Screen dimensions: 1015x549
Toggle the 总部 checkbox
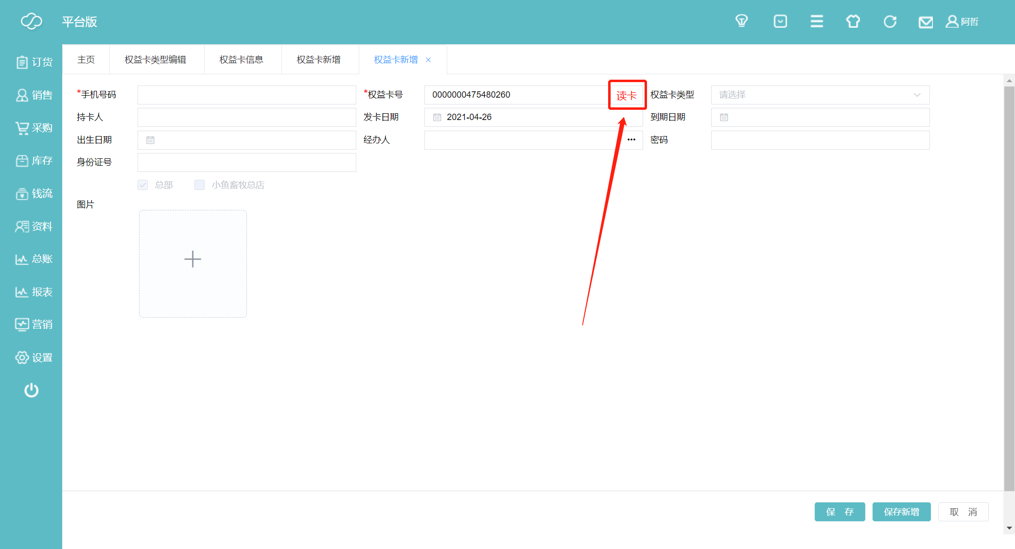(x=143, y=185)
